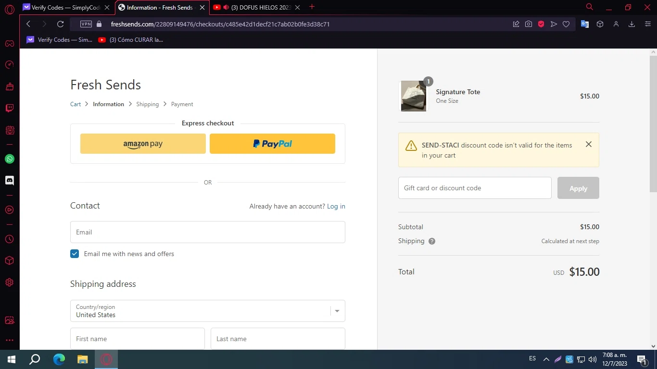Click the Signature Tote product thumbnail
657x369 pixels.
click(414, 96)
